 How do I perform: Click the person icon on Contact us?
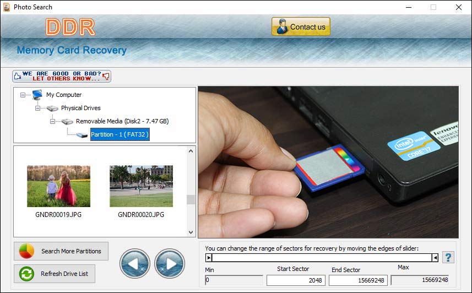tap(282, 26)
